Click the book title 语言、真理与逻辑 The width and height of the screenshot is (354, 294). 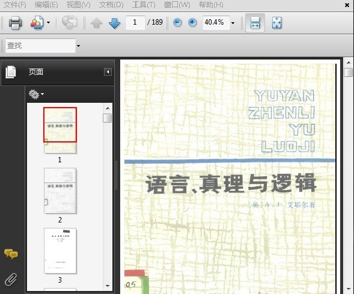point(231,184)
